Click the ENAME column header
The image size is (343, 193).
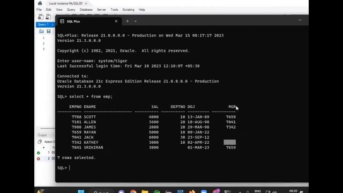tap(90, 107)
